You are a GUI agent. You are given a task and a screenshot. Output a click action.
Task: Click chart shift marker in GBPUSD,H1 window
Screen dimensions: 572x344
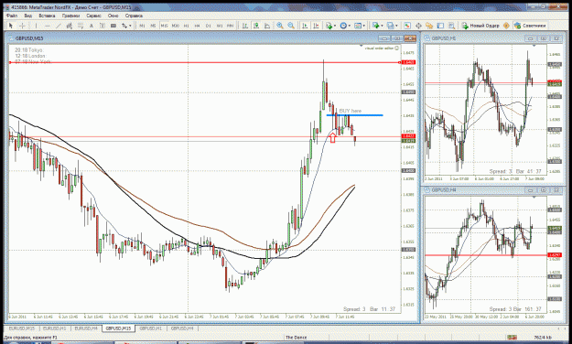pos(534,46)
